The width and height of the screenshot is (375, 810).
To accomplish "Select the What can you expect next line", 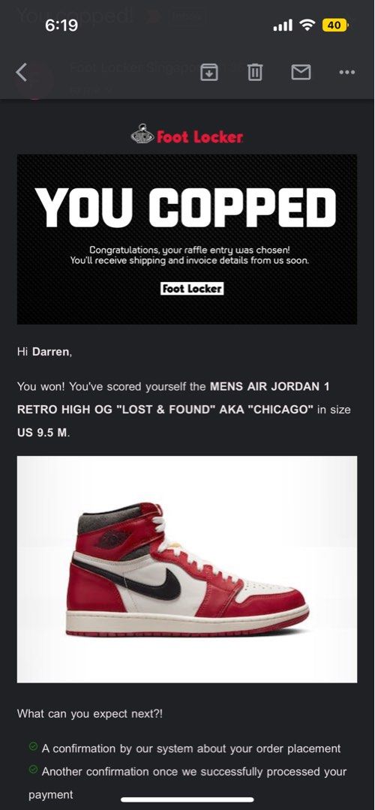I will tap(91, 713).
